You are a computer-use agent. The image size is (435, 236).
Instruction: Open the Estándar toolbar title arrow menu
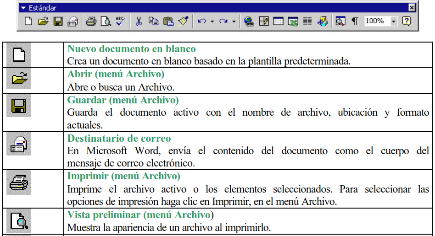coord(23,7)
